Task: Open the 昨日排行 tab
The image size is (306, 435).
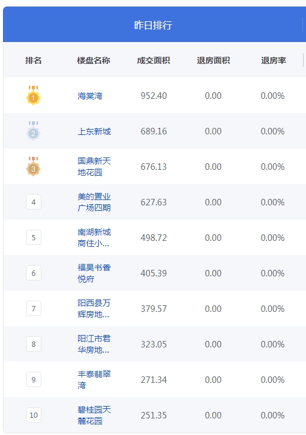Action: (153, 25)
